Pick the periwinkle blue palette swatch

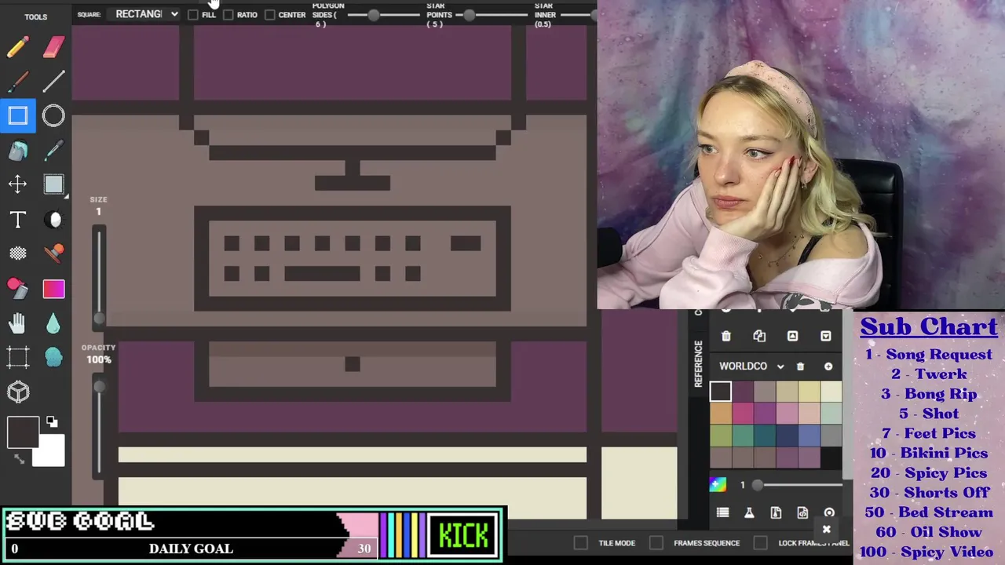click(x=809, y=435)
